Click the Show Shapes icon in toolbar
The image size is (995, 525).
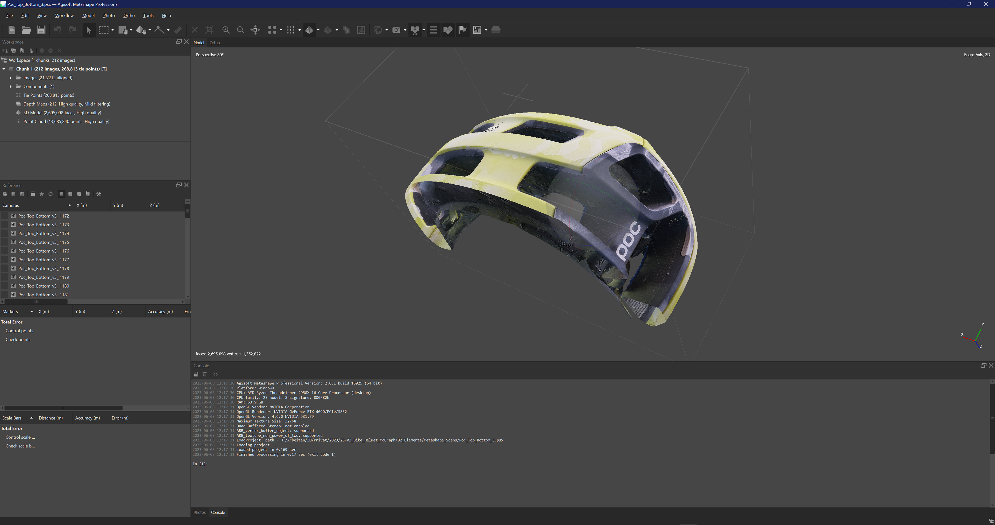pos(448,30)
